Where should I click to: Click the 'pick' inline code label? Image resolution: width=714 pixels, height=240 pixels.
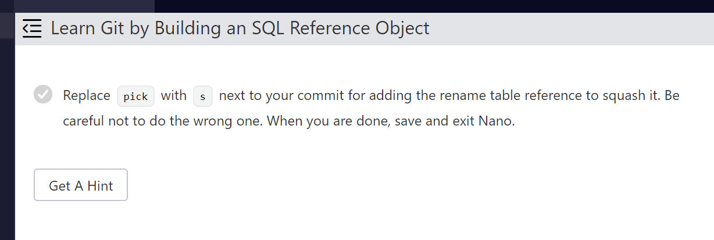tap(135, 96)
